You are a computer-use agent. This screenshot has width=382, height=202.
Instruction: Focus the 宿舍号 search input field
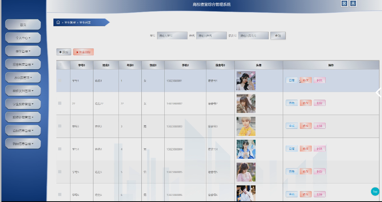click(x=253, y=36)
